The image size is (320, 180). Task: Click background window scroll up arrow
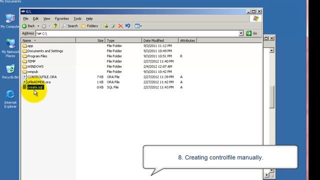[271, 50]
